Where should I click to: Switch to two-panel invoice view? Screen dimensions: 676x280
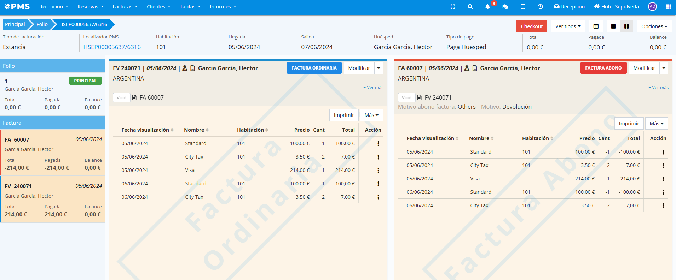(x=626, y=26)
